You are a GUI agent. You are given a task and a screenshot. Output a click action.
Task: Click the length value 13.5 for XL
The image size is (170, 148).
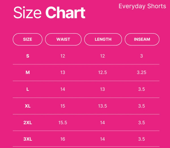tap(102, 106)
